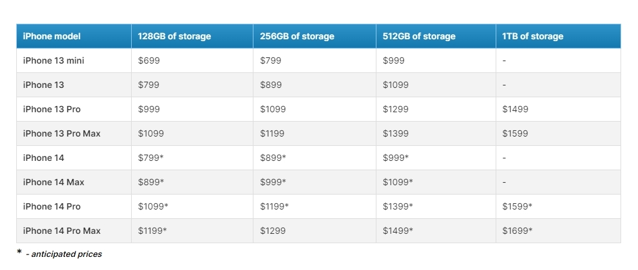
Task: Select the $1099 iPhone 13 512GB price
Action: 396,85
